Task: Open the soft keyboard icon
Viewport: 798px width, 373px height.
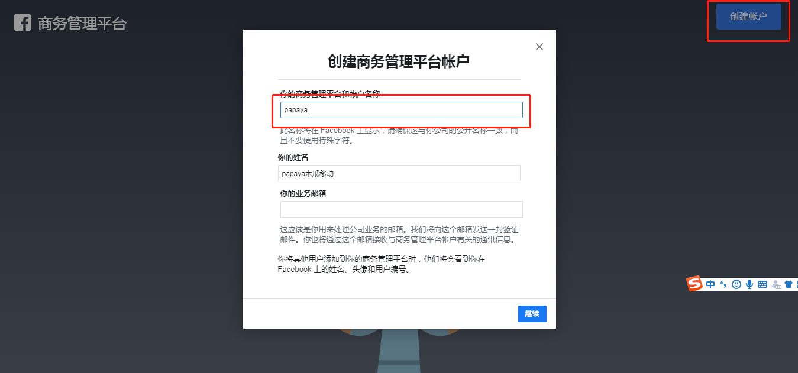Action: coord(763,284)
